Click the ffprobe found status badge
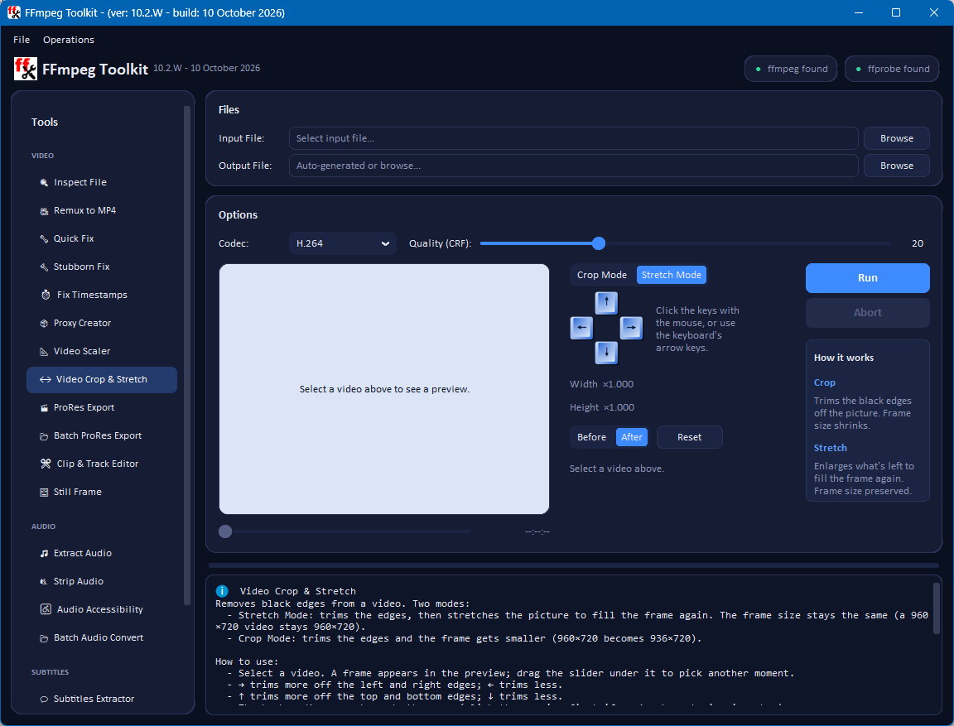954x726 pixels. tap(892, 69)
